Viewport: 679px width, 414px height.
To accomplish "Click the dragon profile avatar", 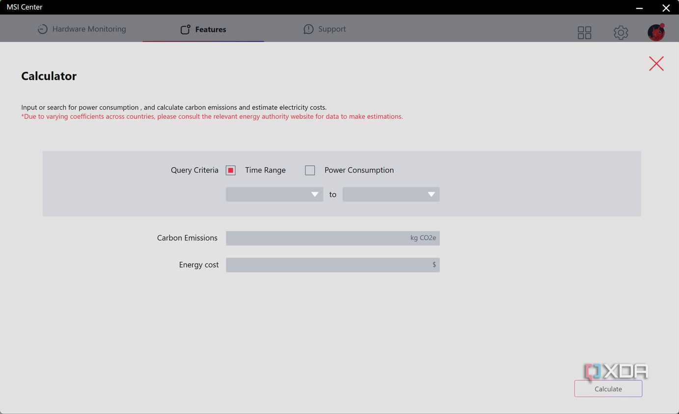I will (656, 32).
